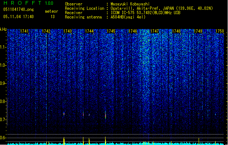
Task: Click the date stamp 05.11.04 17:40
Action: [18, 17]
